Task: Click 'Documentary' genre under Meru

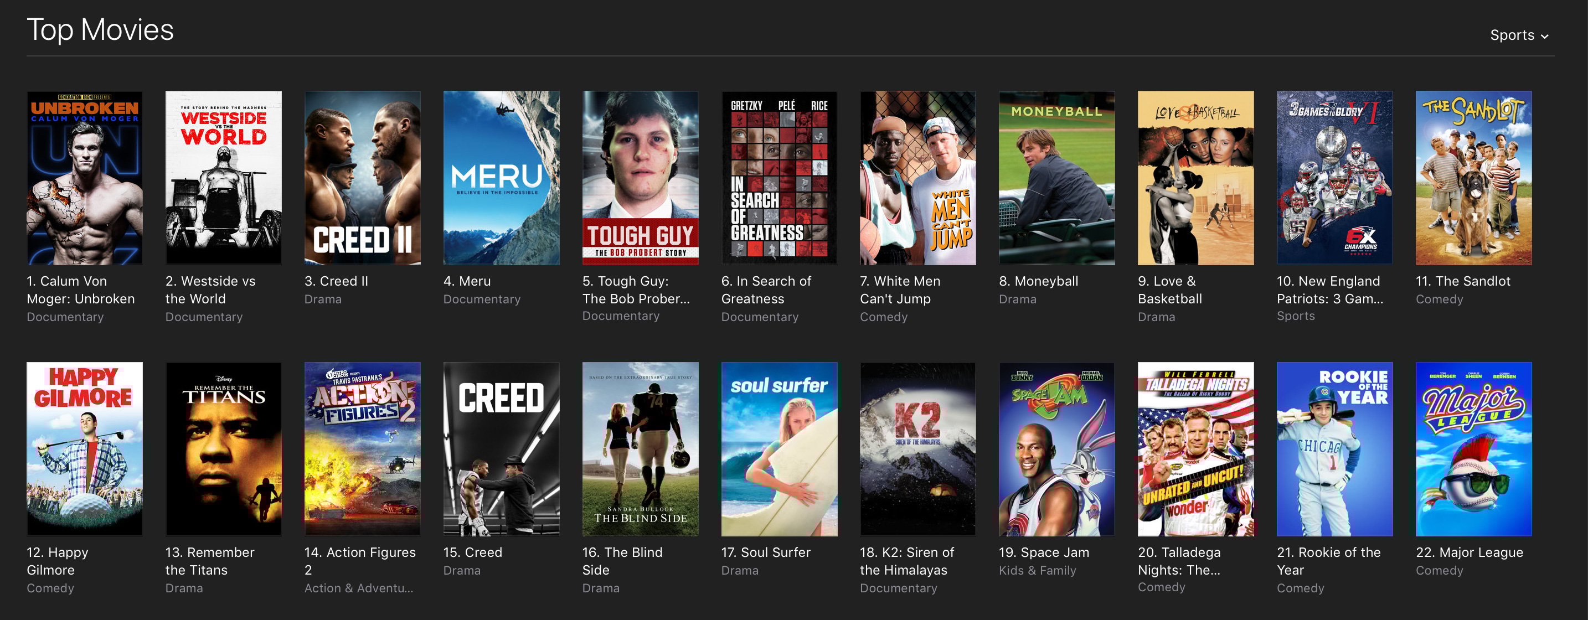Action: pos(482,299)
